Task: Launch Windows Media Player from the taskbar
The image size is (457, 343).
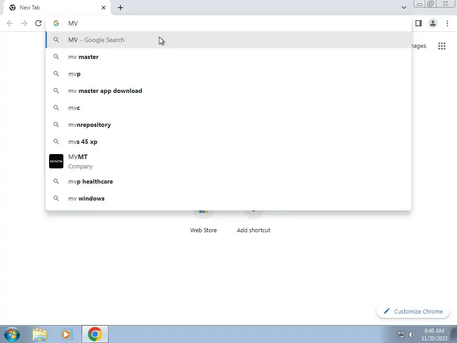Action: click(66, 334)
